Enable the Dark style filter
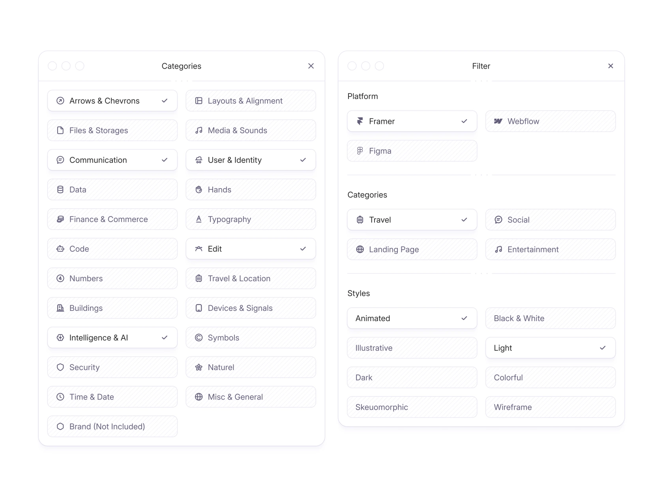 [x=412, y=377]
